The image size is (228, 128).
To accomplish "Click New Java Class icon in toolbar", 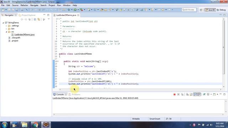I will pyautogui.click(x=95, y=10).
